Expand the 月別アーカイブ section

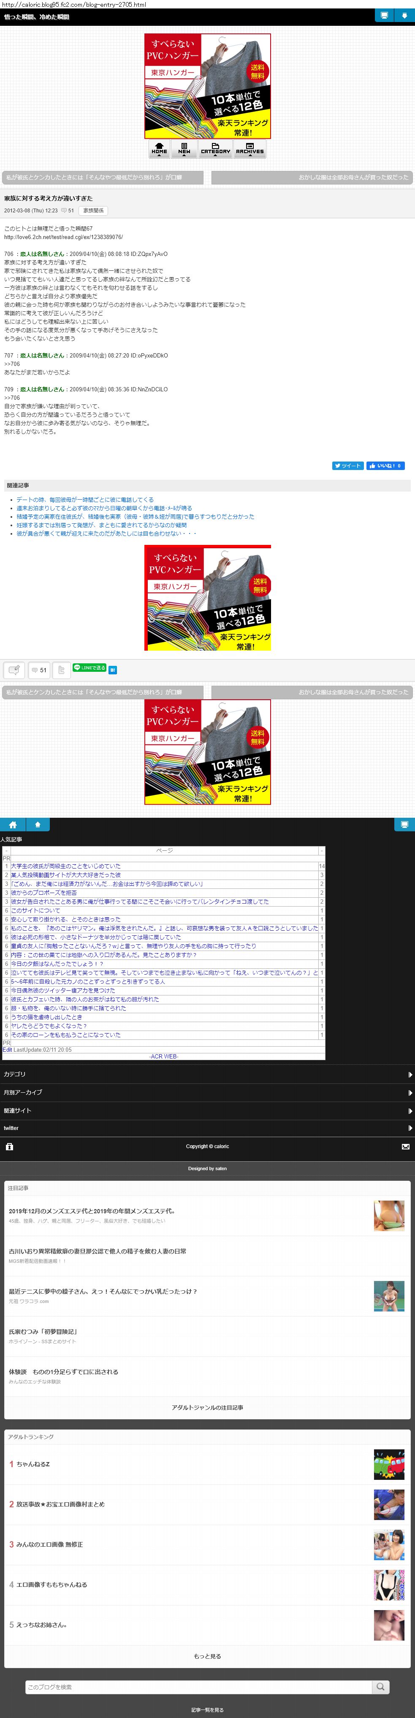207,1092
